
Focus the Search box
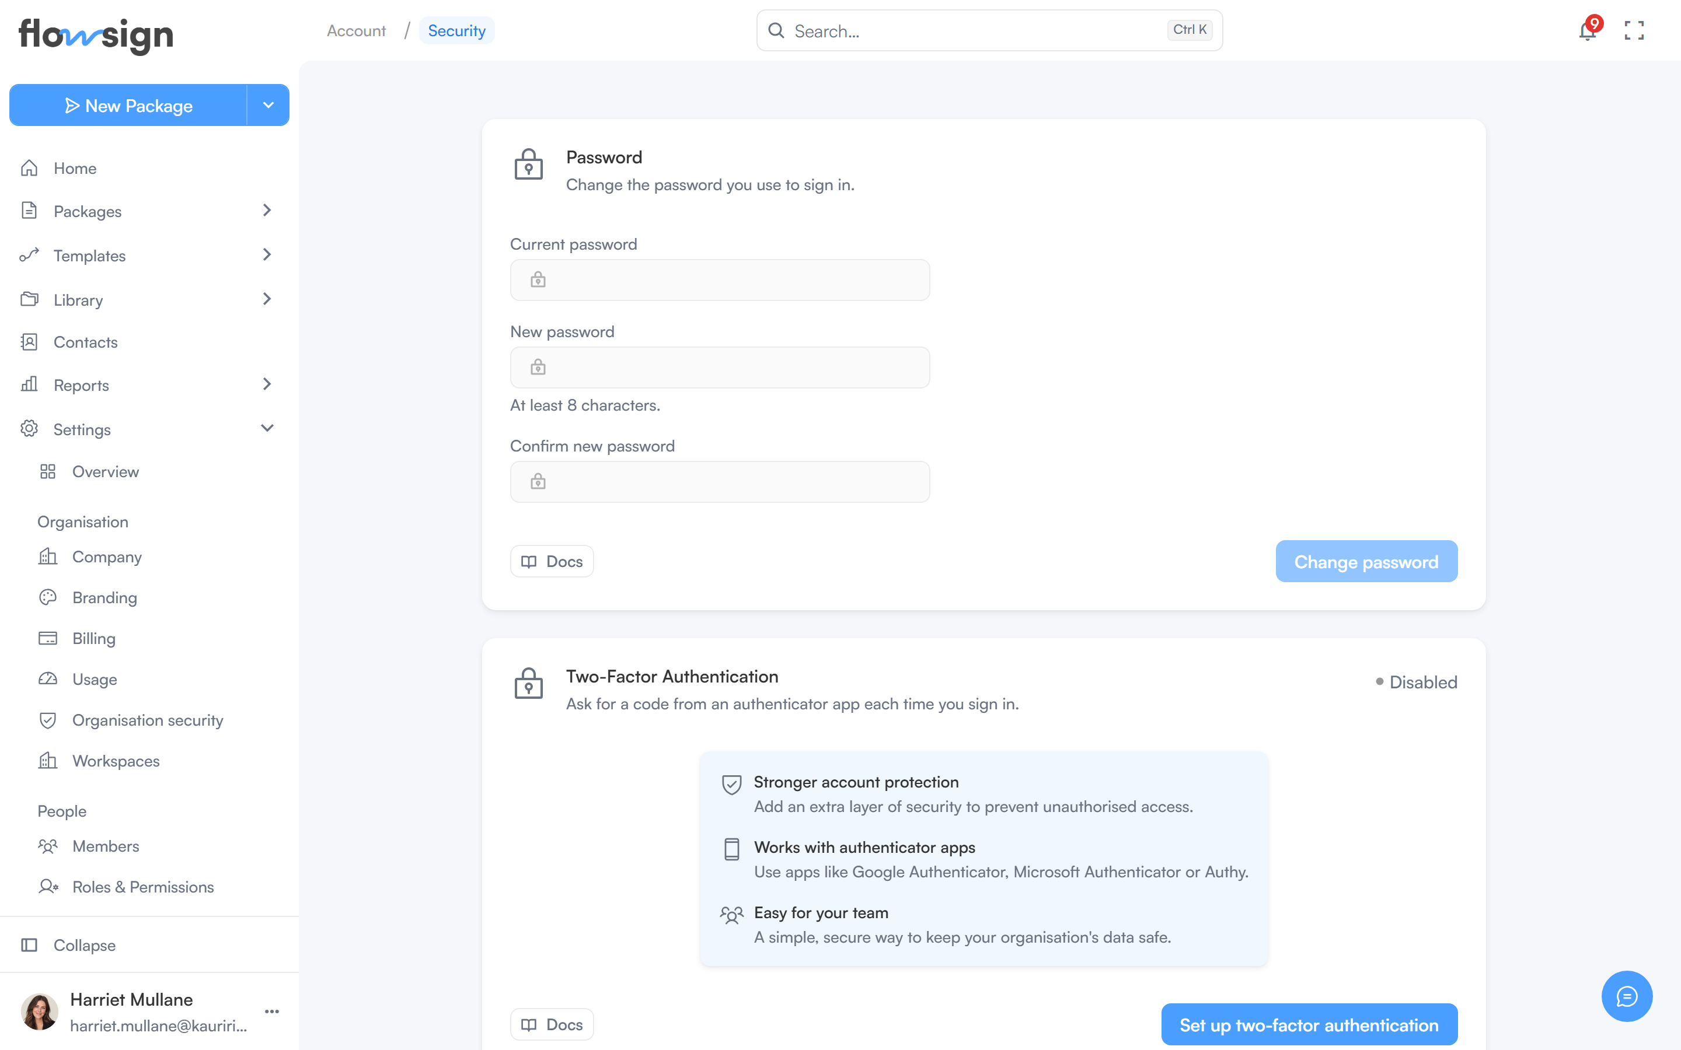coord(989,30)
